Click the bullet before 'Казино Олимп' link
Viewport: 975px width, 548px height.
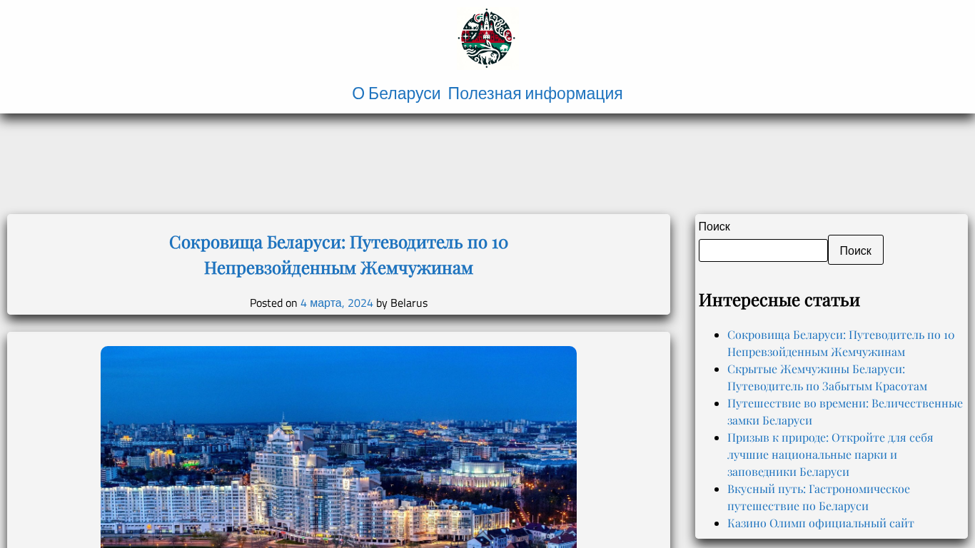[x=717, y=524]
